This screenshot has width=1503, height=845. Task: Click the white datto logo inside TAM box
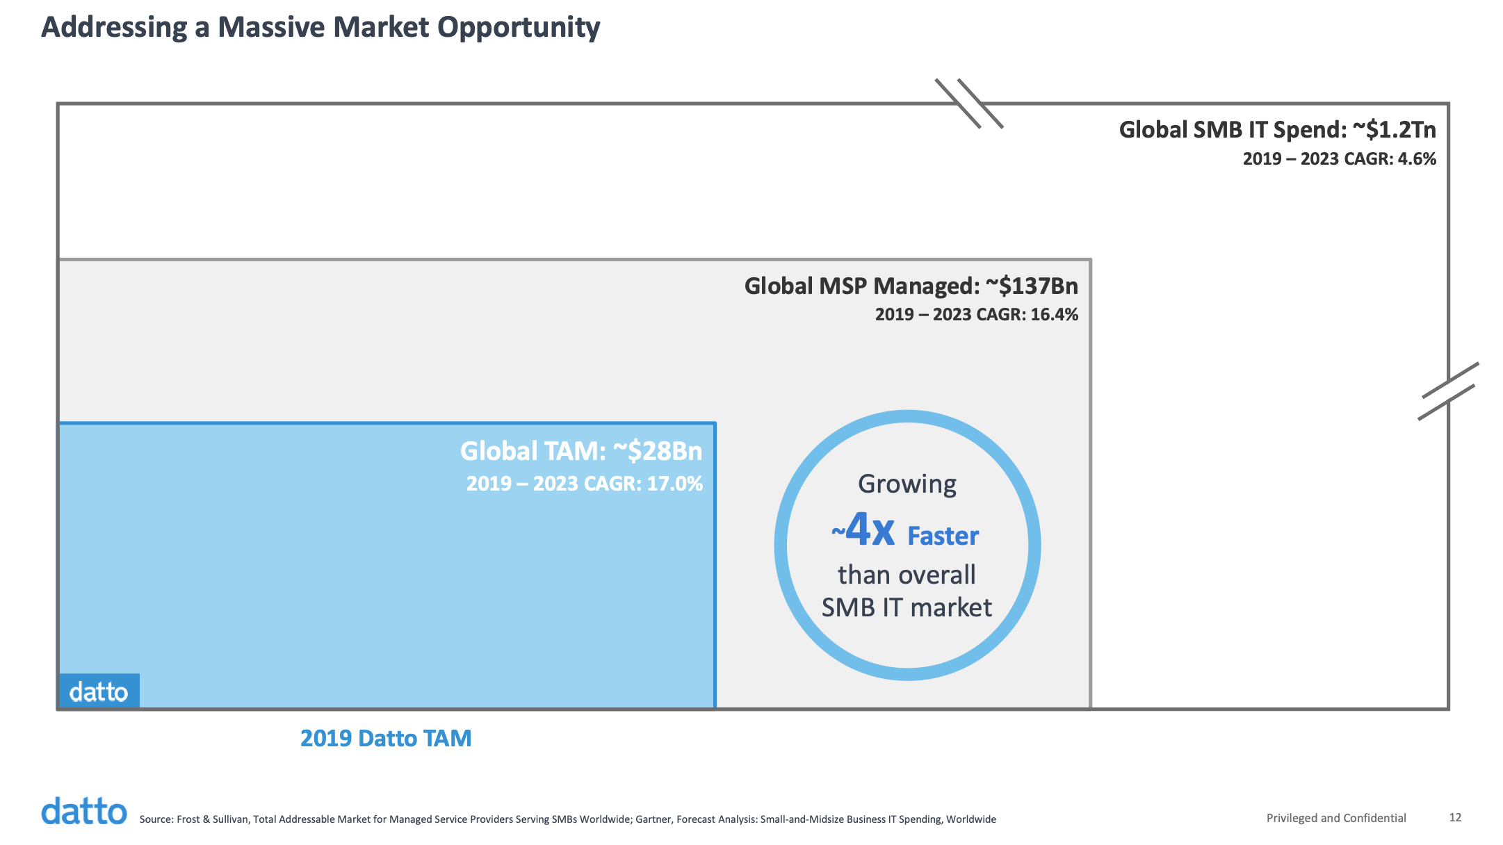[99, 691]
